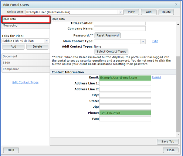183x156 pixels.
Task: Click the Edit Contact Types link
Action: (26, 83)
